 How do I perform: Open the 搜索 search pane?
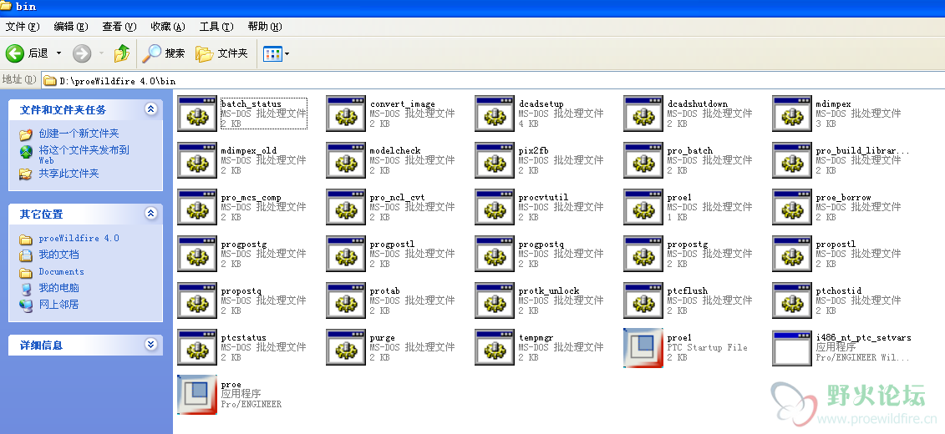(x=164, y=53)
